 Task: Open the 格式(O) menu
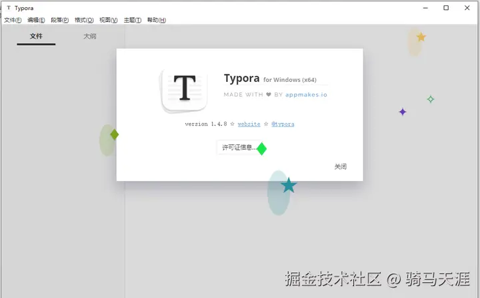(x=84, y=20)
